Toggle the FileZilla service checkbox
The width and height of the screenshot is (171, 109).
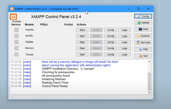16,42
